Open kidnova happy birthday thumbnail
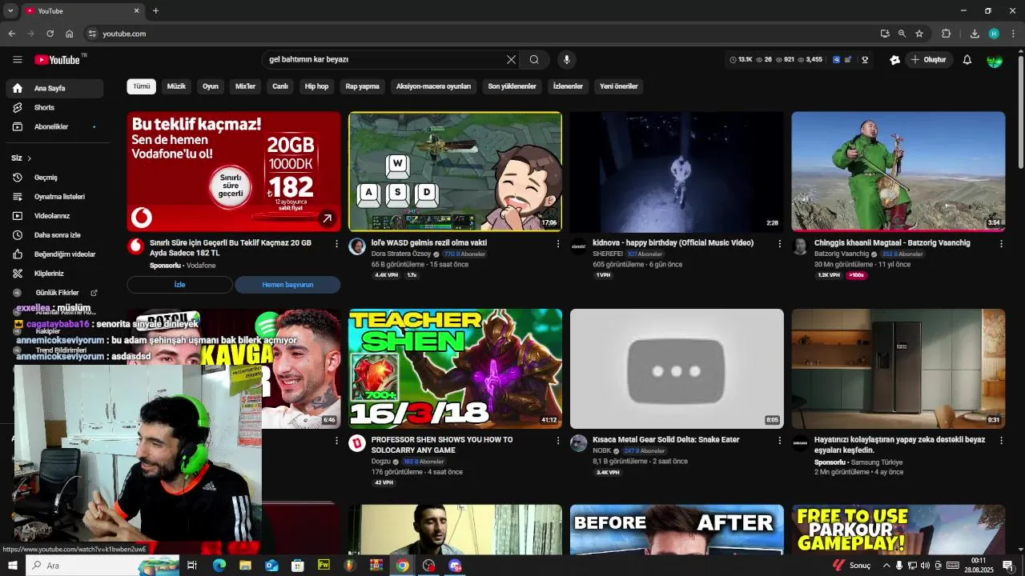 tap(677, 171)
